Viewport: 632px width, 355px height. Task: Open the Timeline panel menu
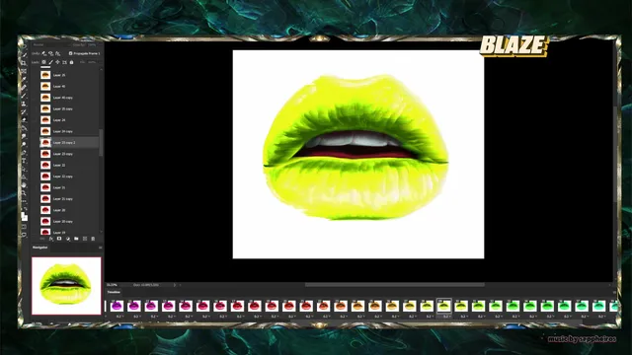click(x=614, y=292)
